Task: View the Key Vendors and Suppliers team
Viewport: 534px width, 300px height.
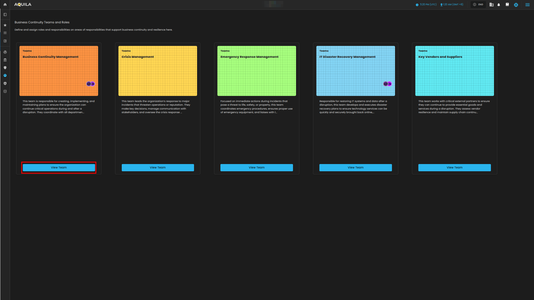Action: click(x=454, y=167)
